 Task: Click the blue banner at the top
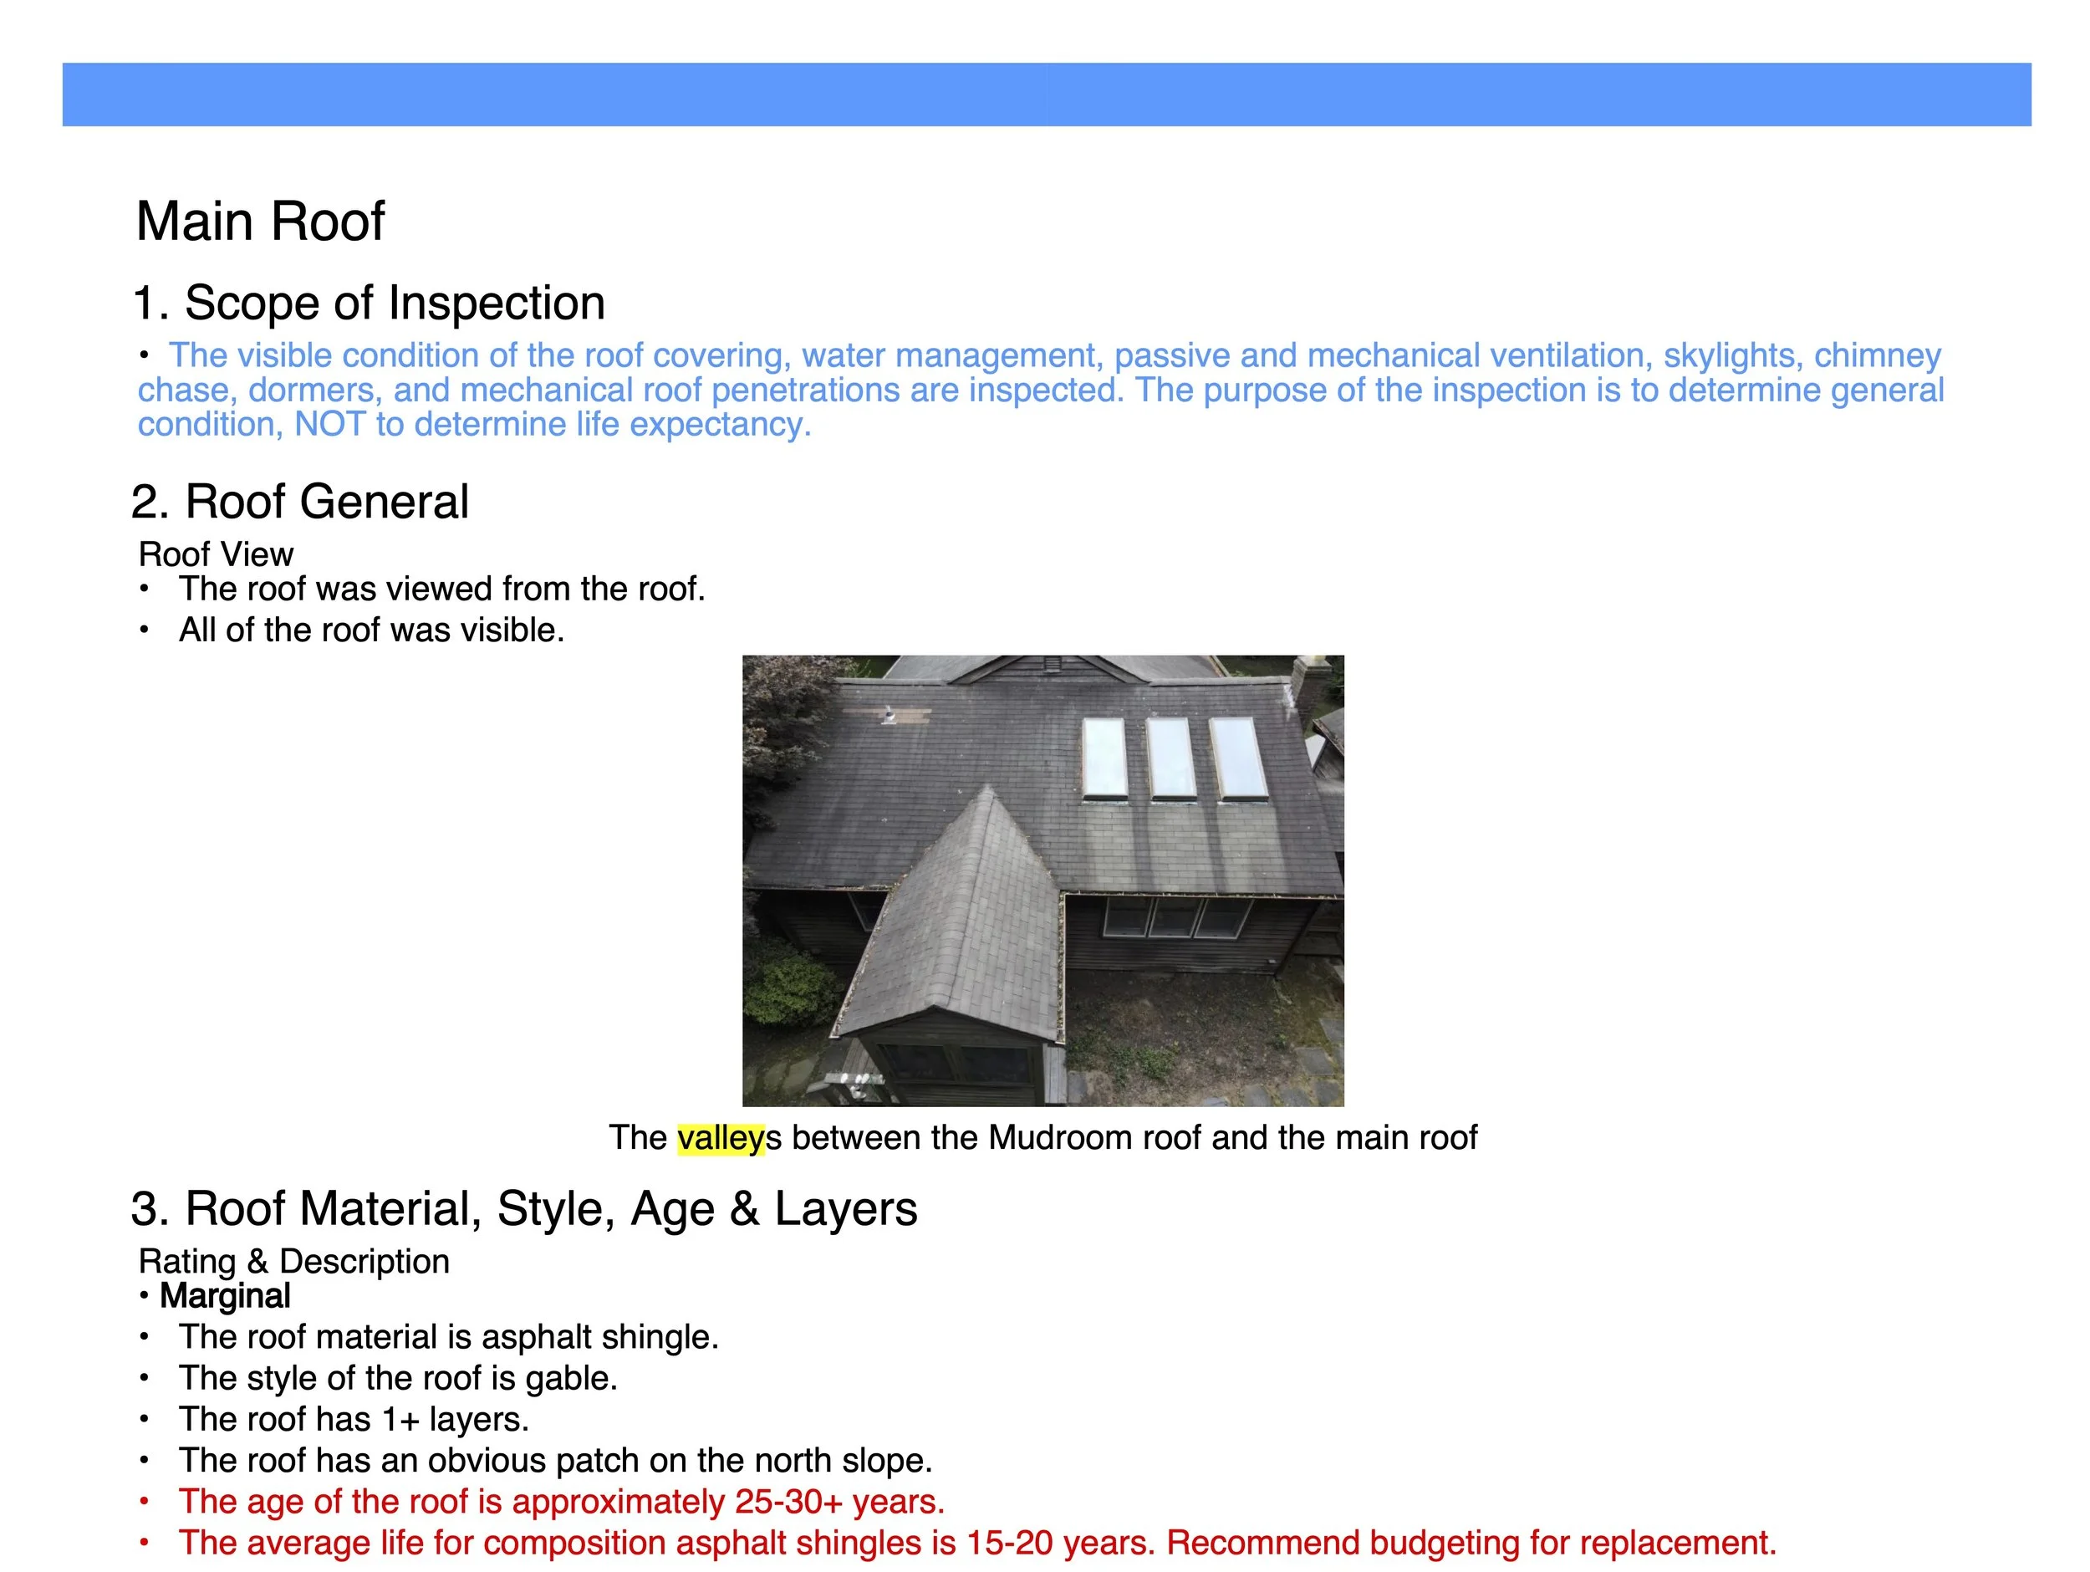1045,92
